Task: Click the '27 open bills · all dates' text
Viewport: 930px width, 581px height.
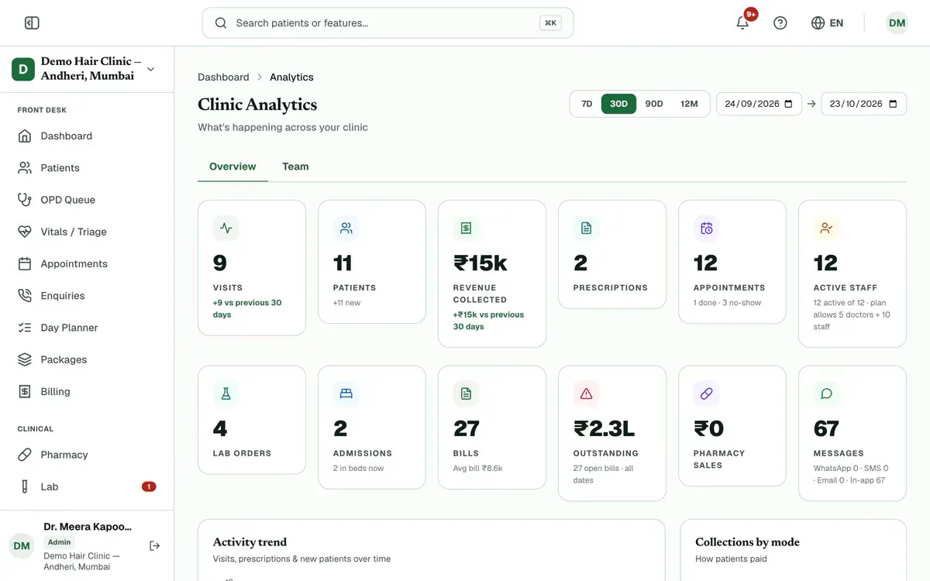Action: point(603,474)
